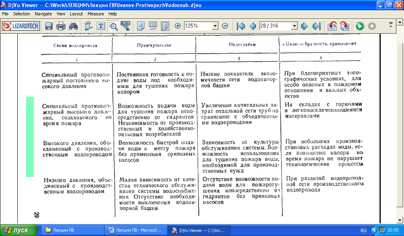
Task: Go to first page arrow
Action: click(241, 26)
